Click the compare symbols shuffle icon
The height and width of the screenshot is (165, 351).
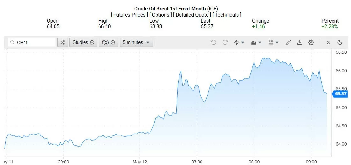click(62, 42)
